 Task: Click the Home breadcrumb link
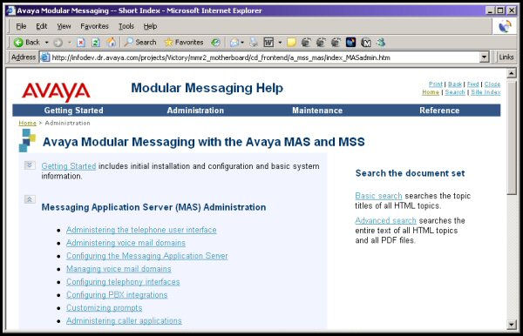27,123
